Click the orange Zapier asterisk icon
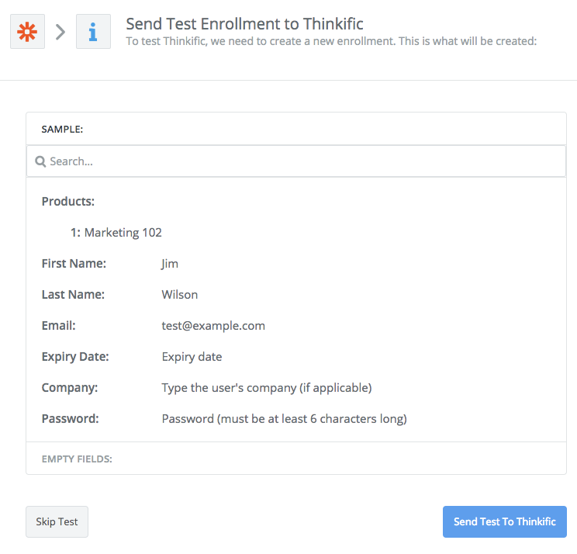This screenshot has width=577, height=554. click(x=27, y=31)
